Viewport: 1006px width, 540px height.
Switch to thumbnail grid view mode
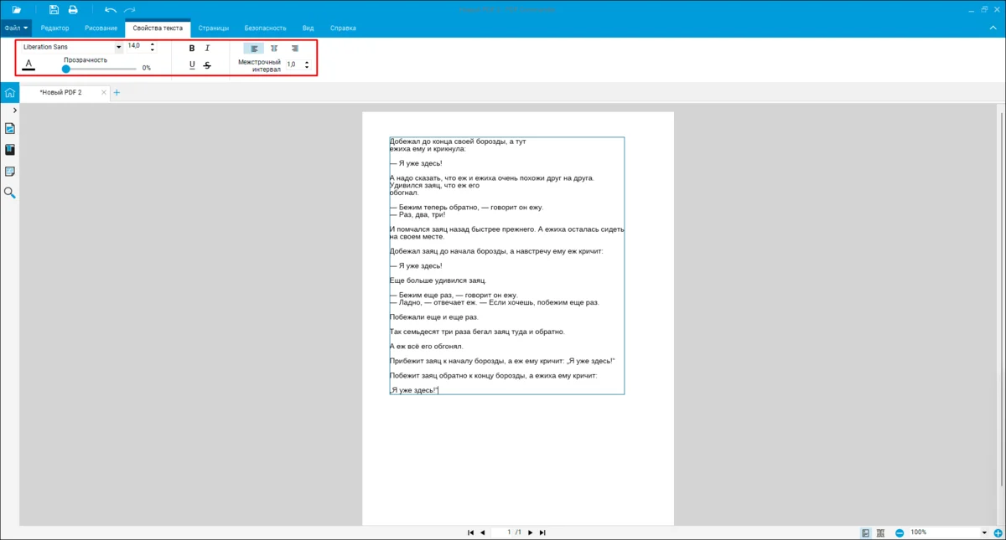click(x=880, y=532)
